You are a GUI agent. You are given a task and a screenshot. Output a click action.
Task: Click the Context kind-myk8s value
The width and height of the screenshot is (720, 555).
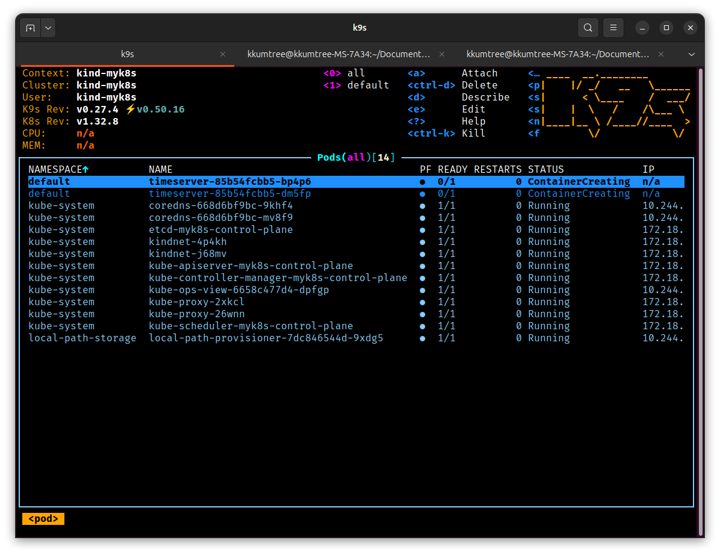point(106,73)
